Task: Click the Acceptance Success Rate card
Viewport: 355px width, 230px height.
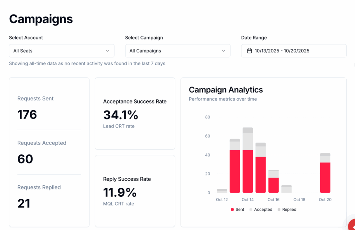Action: click(135, 114)
